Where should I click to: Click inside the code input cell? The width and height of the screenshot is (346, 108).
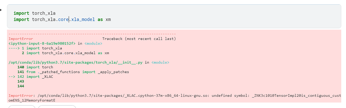pyautogui.click(x=201, y=16)
